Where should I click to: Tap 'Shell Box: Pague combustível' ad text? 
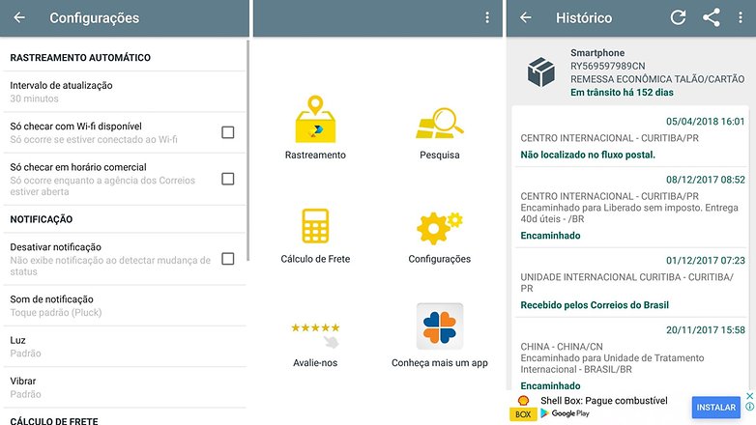coord(604,401)
